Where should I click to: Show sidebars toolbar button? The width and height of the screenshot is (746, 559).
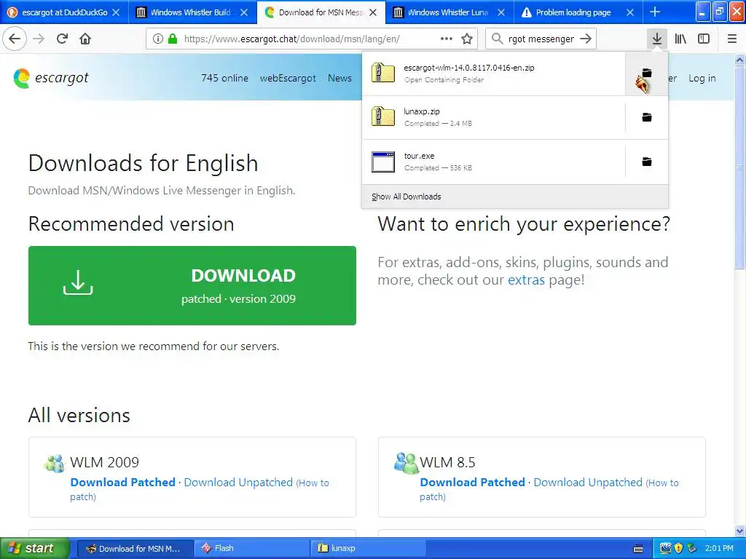click(704, 39)
